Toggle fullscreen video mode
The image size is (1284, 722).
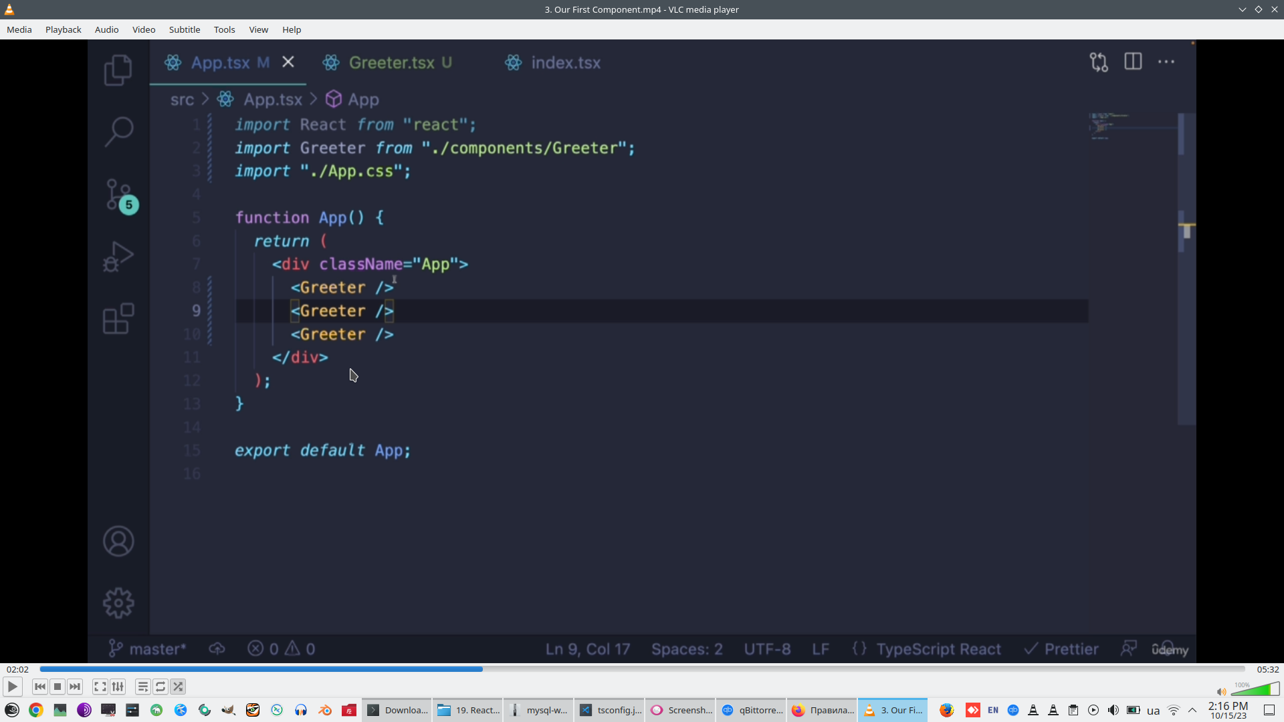coord(100,687)
